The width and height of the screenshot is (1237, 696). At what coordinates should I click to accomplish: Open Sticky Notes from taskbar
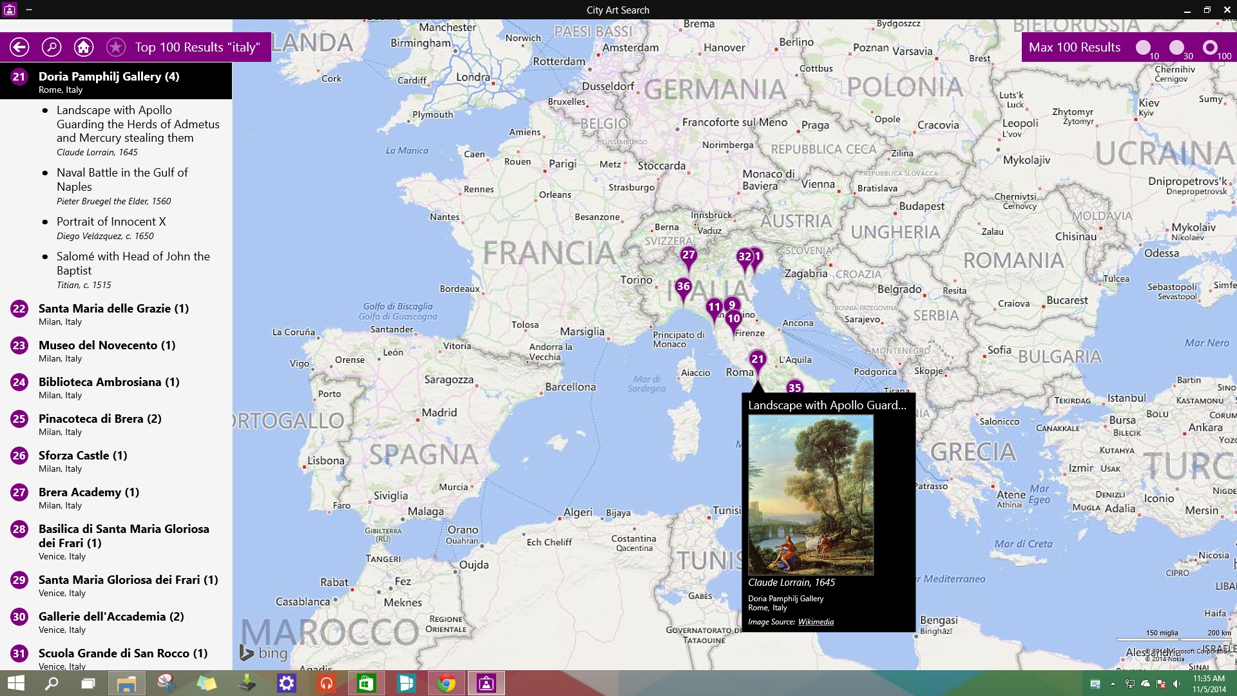pyautogui.click(x=206, y=683)
